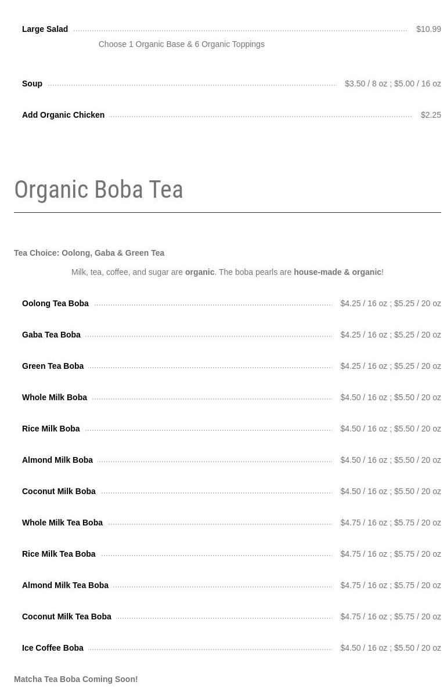Click the Add Organic Chicken item
The image size is (447, 700).
pyautogui.click(x=63, y=115)
